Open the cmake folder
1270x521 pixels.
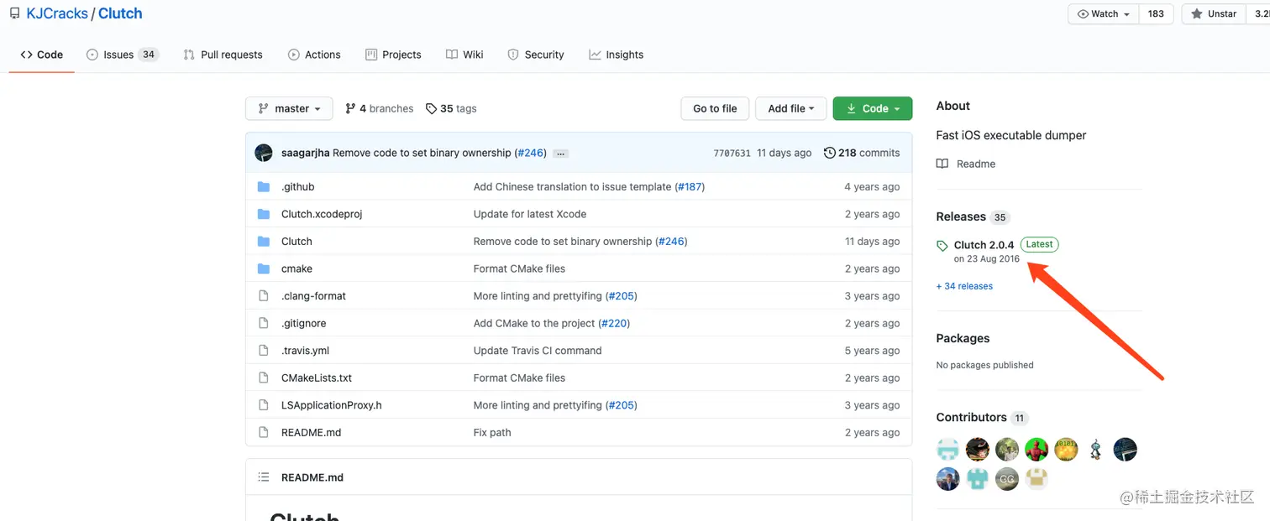click(x=297, y=268)
